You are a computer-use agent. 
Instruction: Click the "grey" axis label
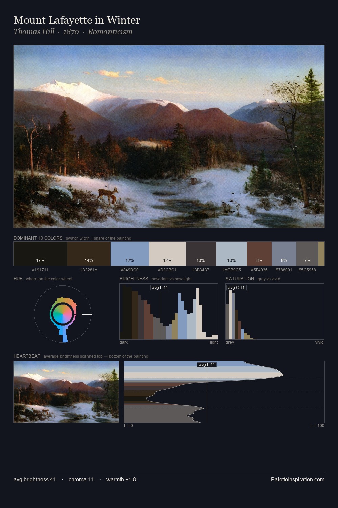230,342
